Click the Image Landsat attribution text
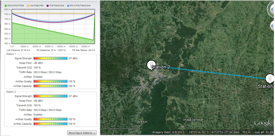The height and width of the screenshot is (136, 275). point(193,120)
